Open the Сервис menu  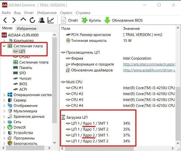point(66,13)
